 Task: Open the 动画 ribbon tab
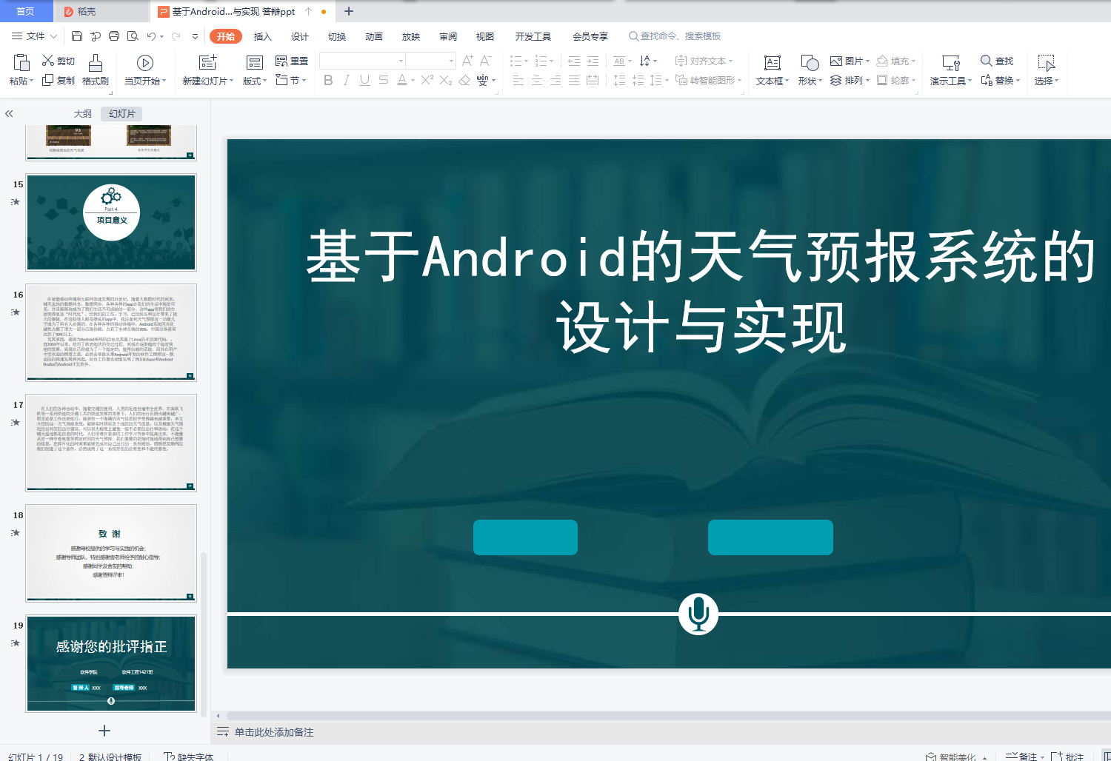(374, 36)
